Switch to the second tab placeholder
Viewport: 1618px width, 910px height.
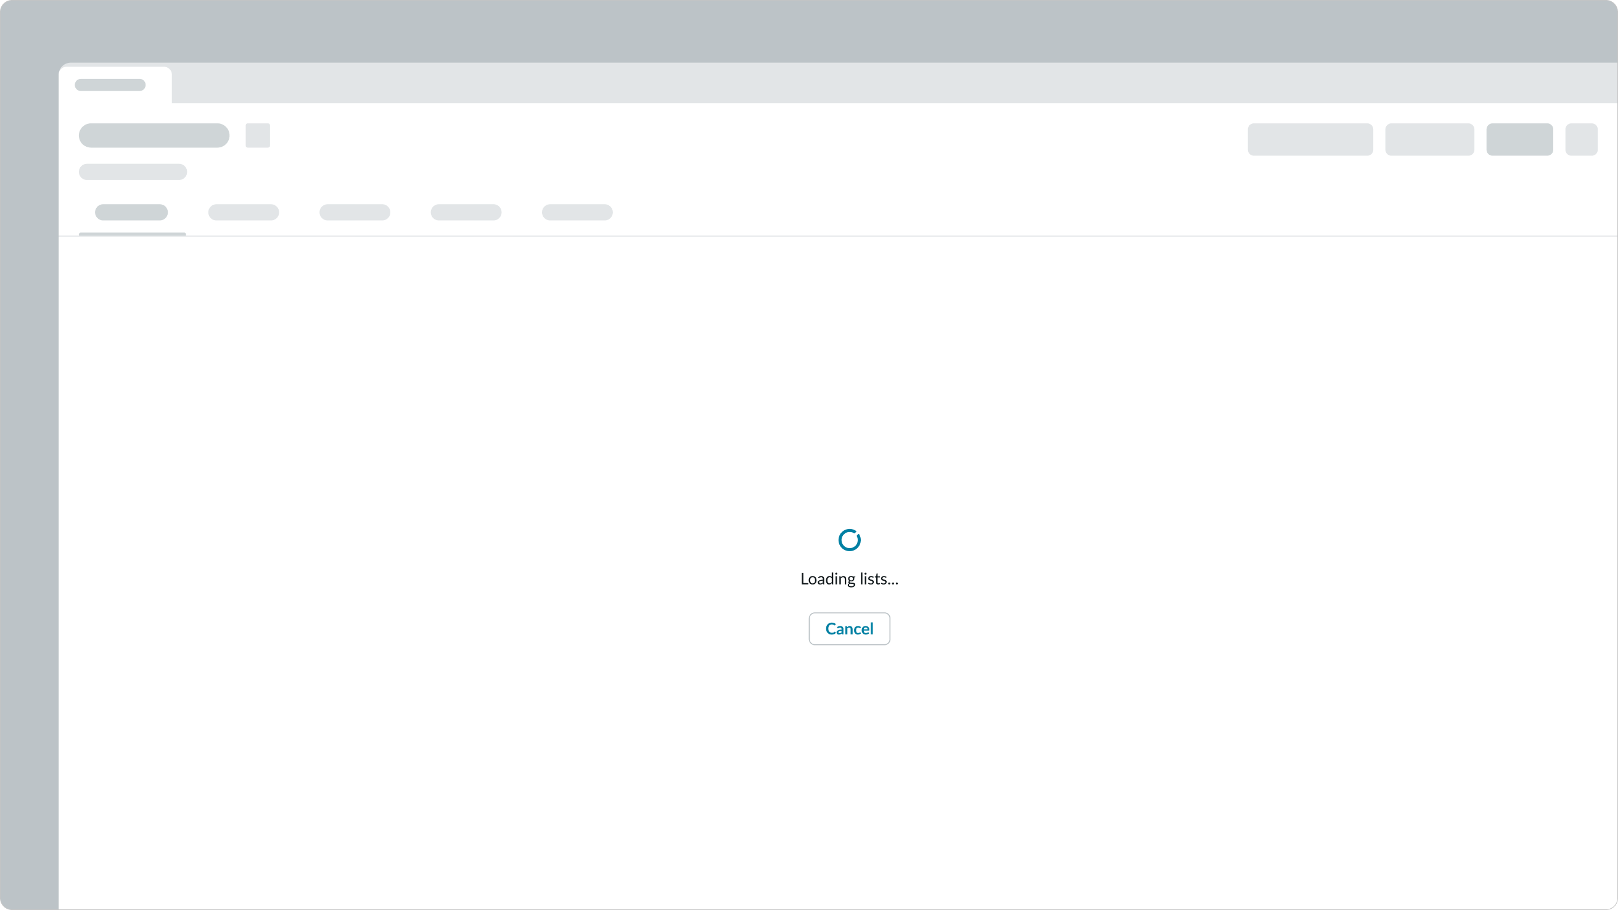(x=243, y=213)
